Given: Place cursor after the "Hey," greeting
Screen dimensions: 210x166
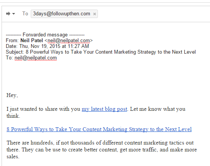Looking at the screenshot, I should [x=18, y=95].
